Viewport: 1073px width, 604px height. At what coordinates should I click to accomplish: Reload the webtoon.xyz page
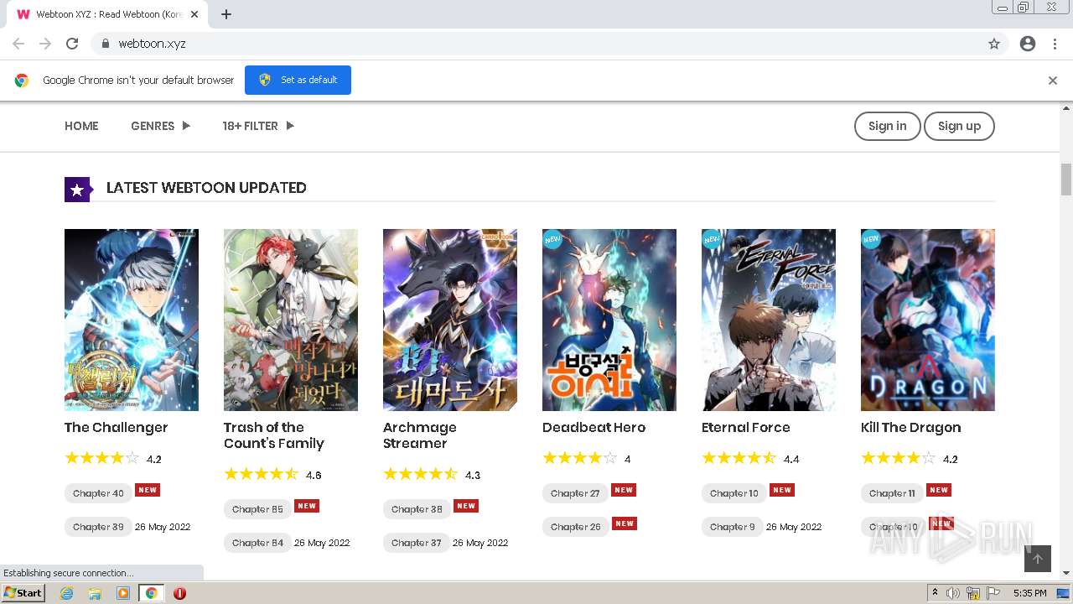click(x=72, y=44)
